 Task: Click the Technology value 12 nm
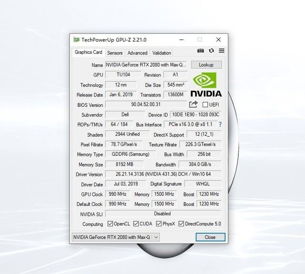121,85
